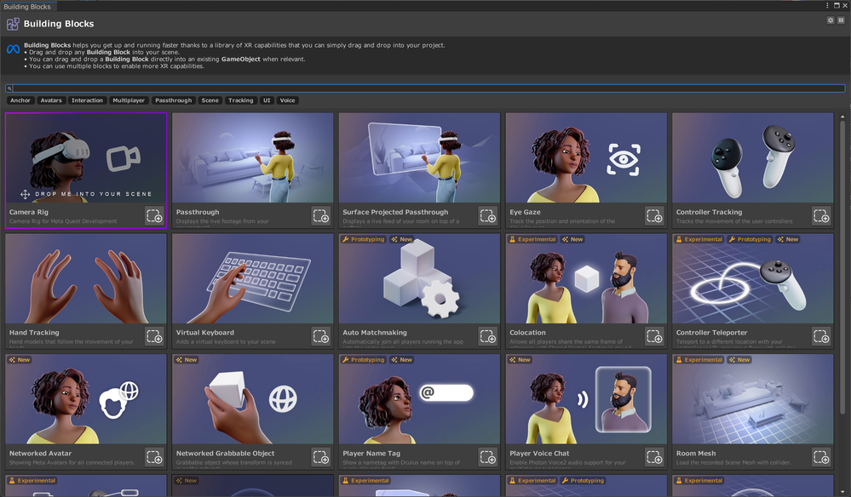Click the Experimental tag on Colocation

(532, 239)
